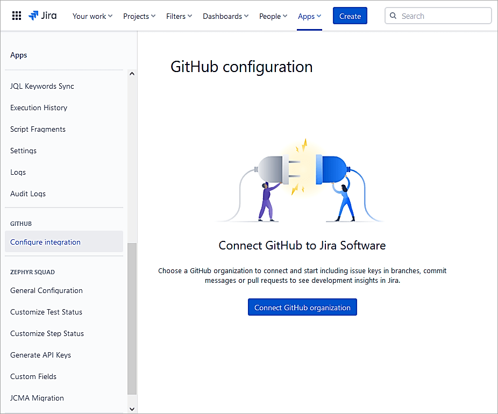Click the search magnifier icon
The image size is (498, 414).
click(393, 16)
